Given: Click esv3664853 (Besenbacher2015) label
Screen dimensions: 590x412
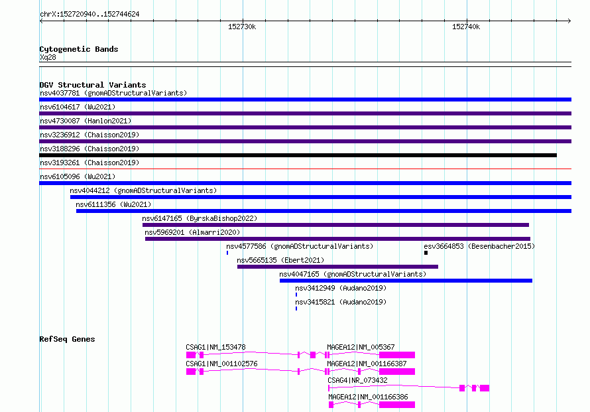Looking at the screenshot, I should (479, 246).
